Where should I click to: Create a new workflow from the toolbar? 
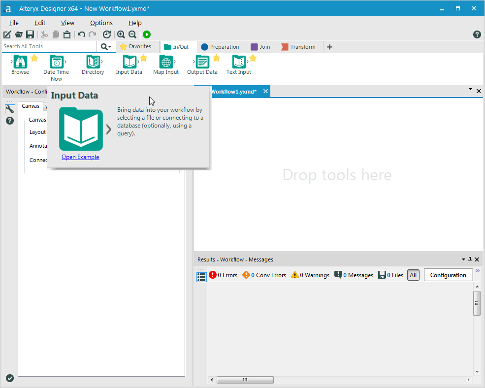7,34
